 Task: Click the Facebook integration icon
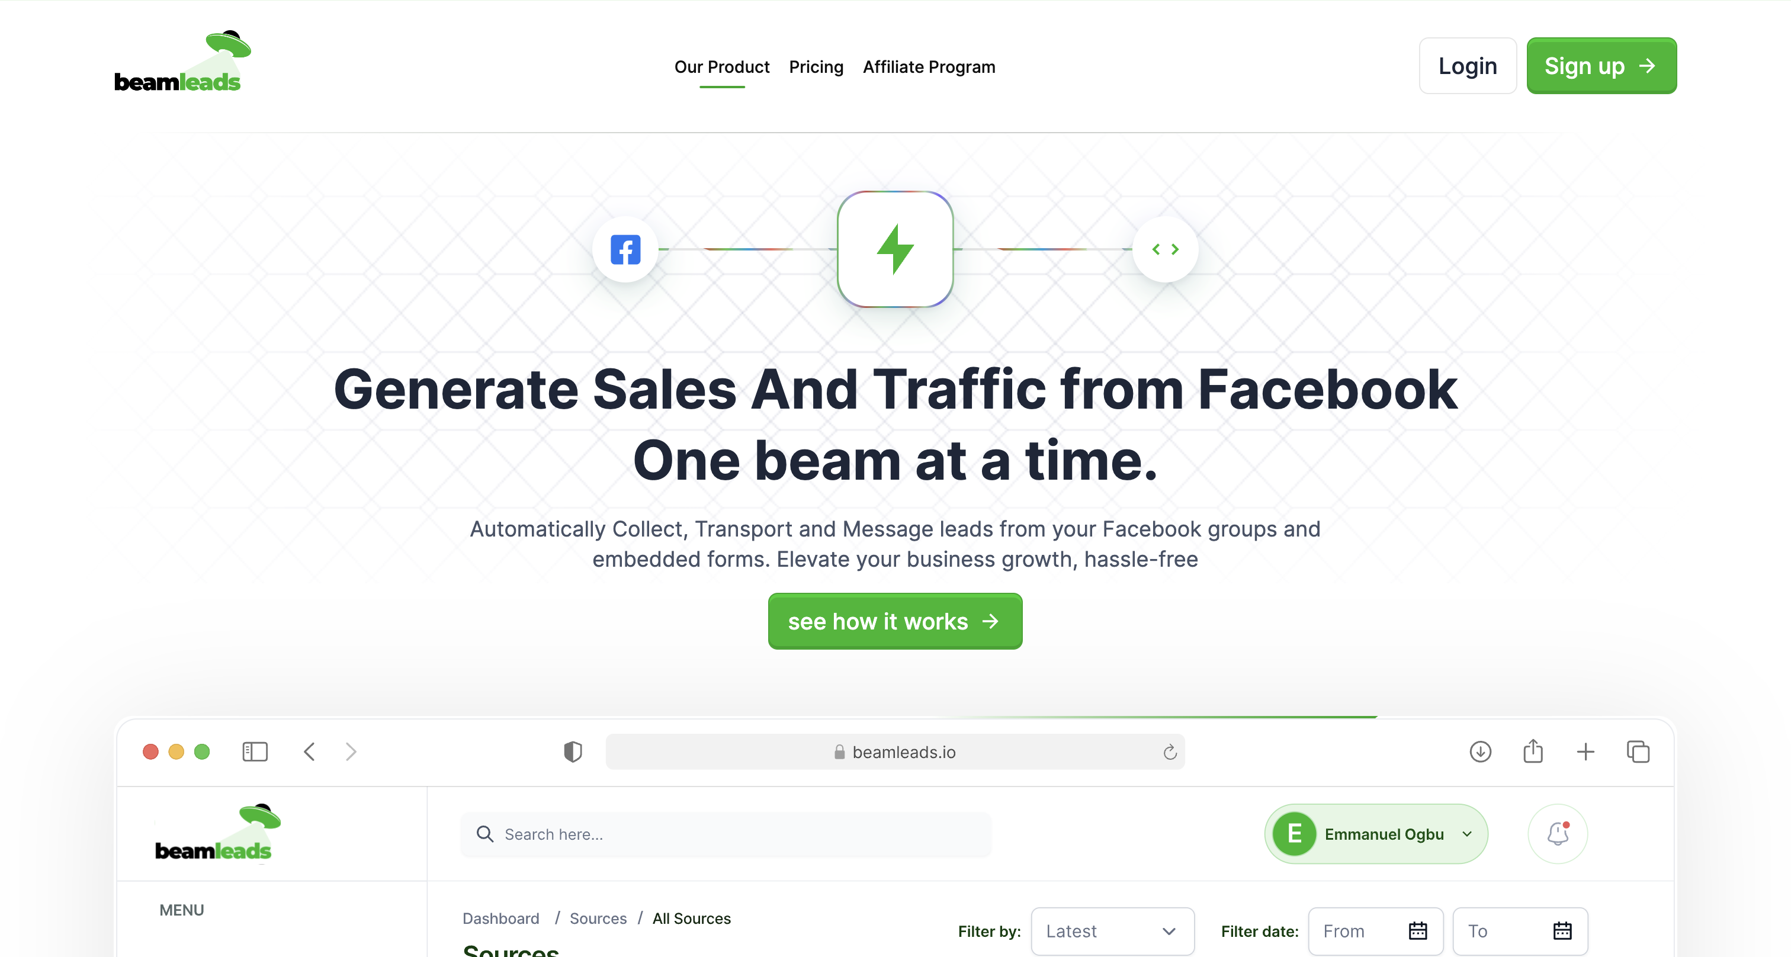(624, 249)
